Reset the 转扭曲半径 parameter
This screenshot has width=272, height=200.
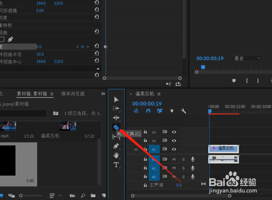pyautogui.click(x=97, y=53)
